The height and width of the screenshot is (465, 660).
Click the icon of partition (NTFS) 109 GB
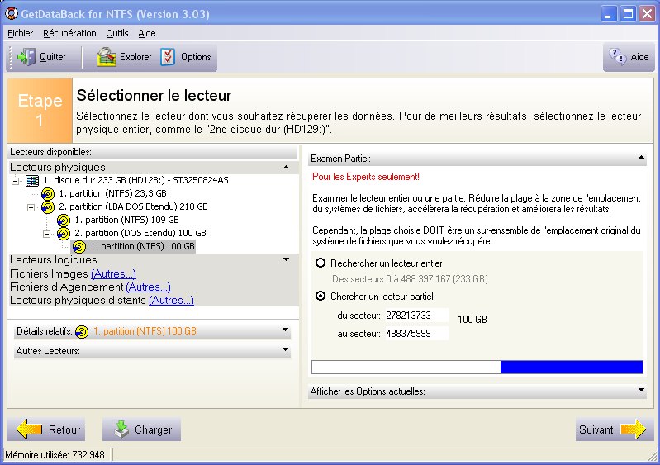(x=64, y=220)
